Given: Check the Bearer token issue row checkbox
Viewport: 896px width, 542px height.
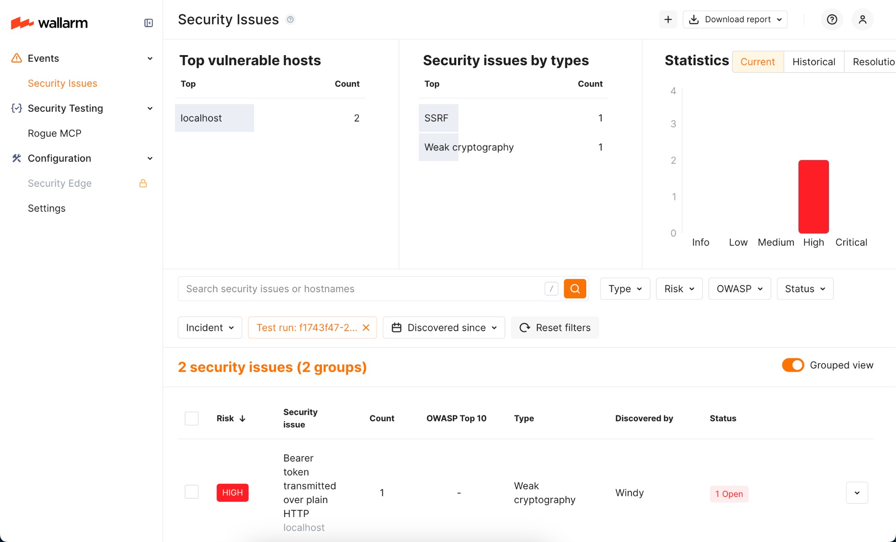Looking at the screenshot, I should point(191,491).
